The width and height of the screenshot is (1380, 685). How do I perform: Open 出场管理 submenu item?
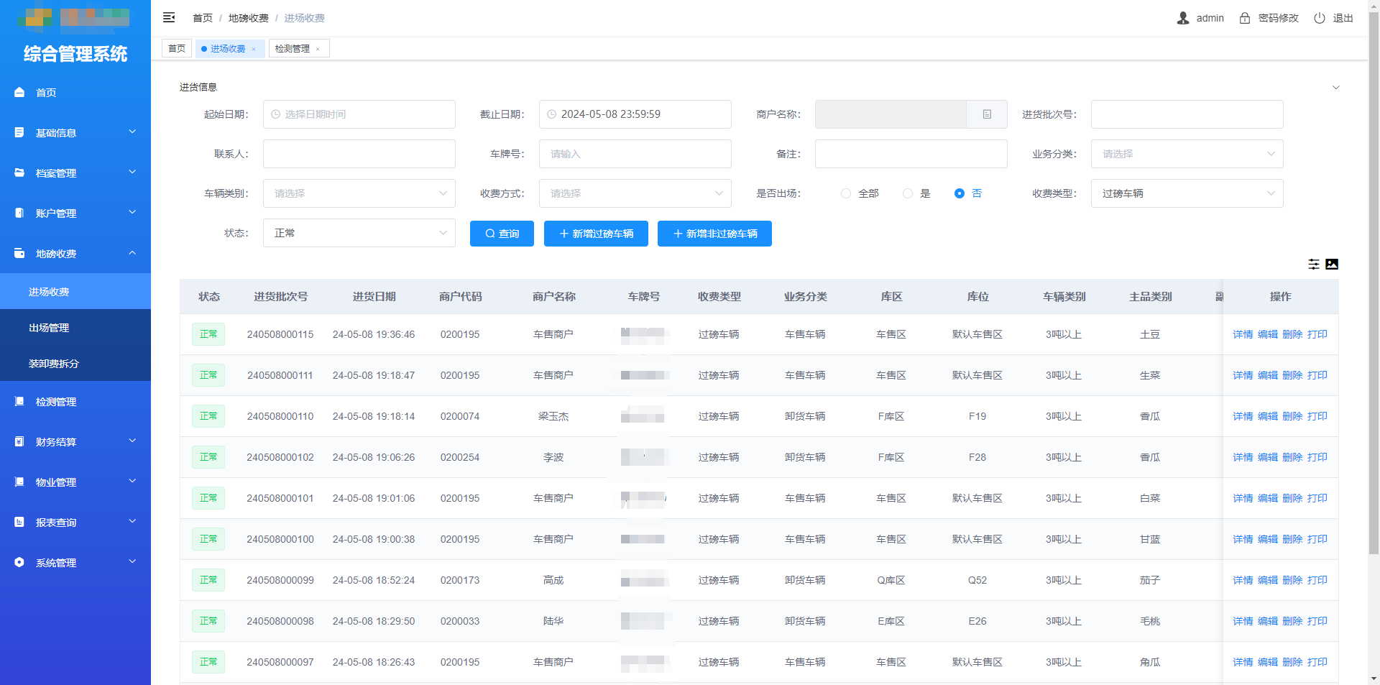tap(75, 328)
